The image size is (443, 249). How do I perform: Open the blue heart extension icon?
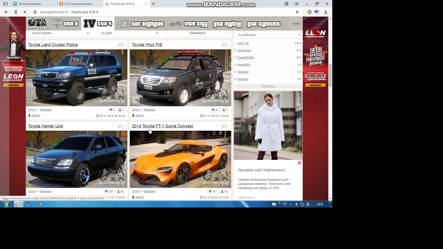click(316, 12)
